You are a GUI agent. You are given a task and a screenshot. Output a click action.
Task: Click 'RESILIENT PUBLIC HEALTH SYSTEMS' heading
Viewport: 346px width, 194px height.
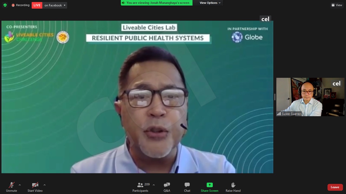click(148, 38)
